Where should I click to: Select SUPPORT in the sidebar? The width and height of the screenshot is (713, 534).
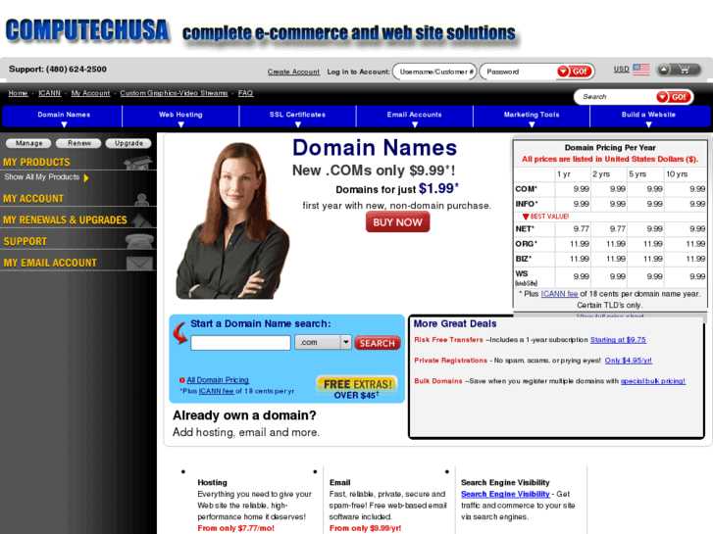point(25,241)
